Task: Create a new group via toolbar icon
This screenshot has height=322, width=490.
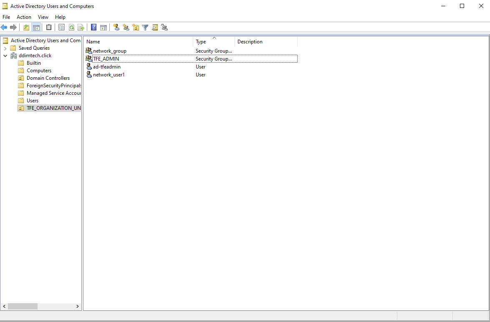Action: [126, 28]
